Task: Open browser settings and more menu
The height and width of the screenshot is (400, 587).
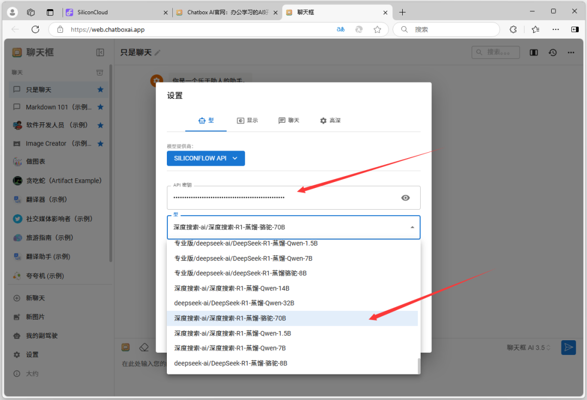Action: click(x=555, y=29)
